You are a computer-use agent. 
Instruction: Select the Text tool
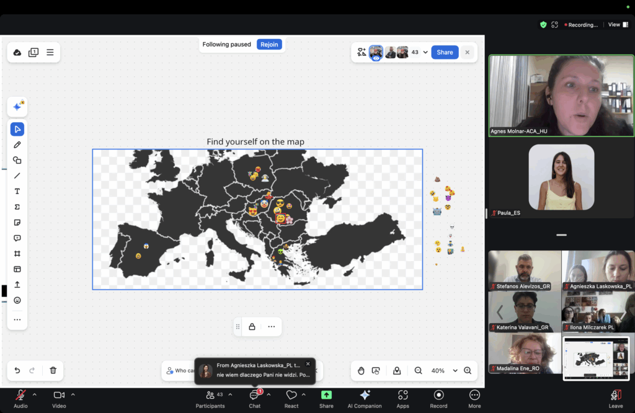[17, 191]
